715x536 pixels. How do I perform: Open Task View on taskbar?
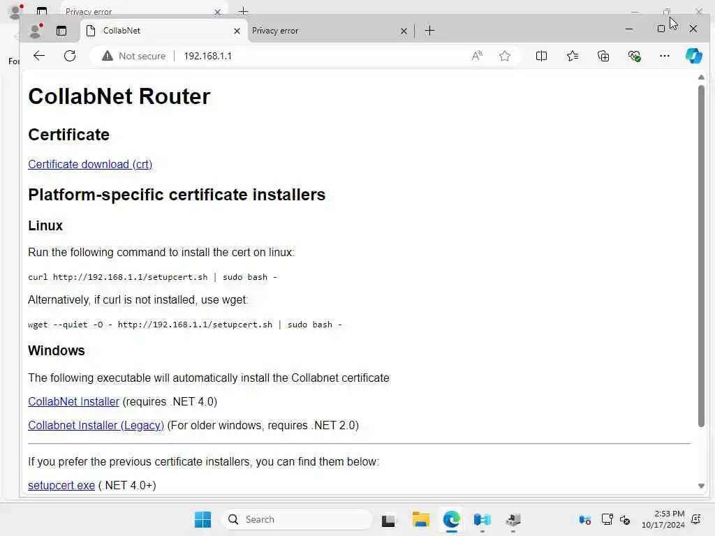pos(388,519)
